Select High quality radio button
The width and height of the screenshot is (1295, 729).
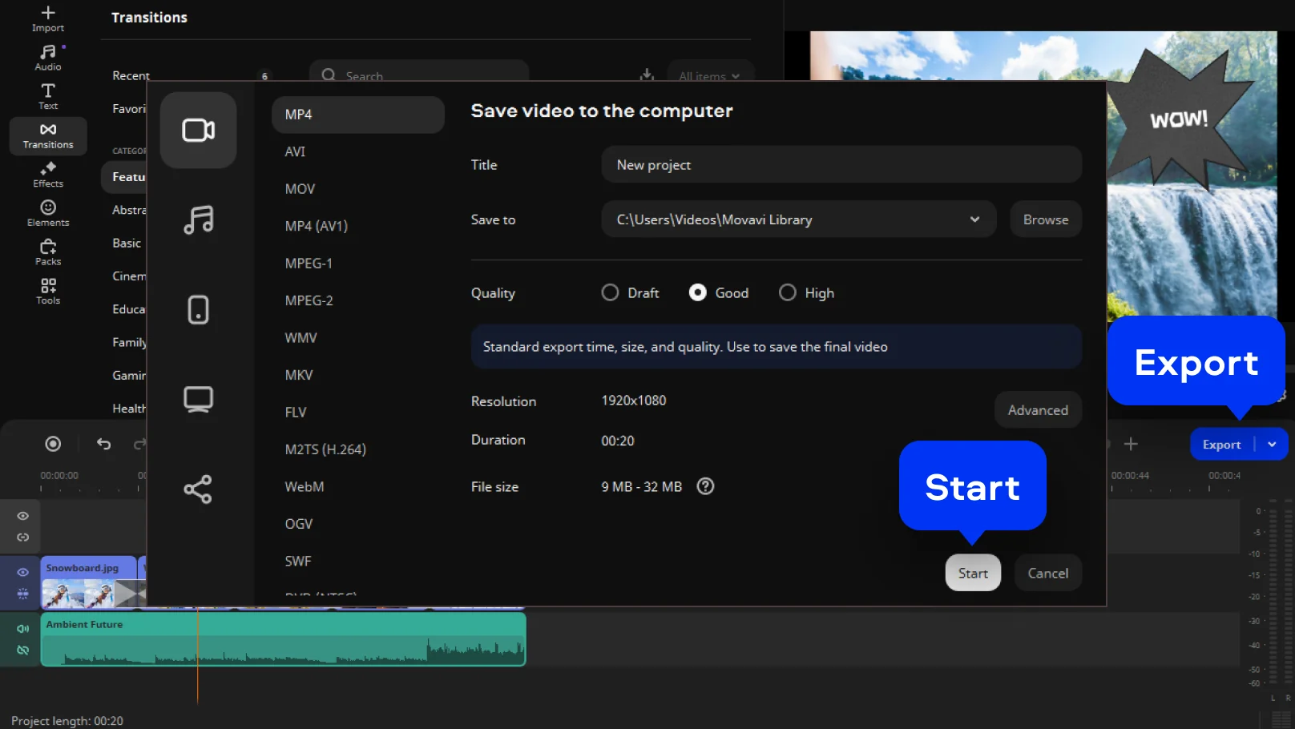click(x=788, y=292)
